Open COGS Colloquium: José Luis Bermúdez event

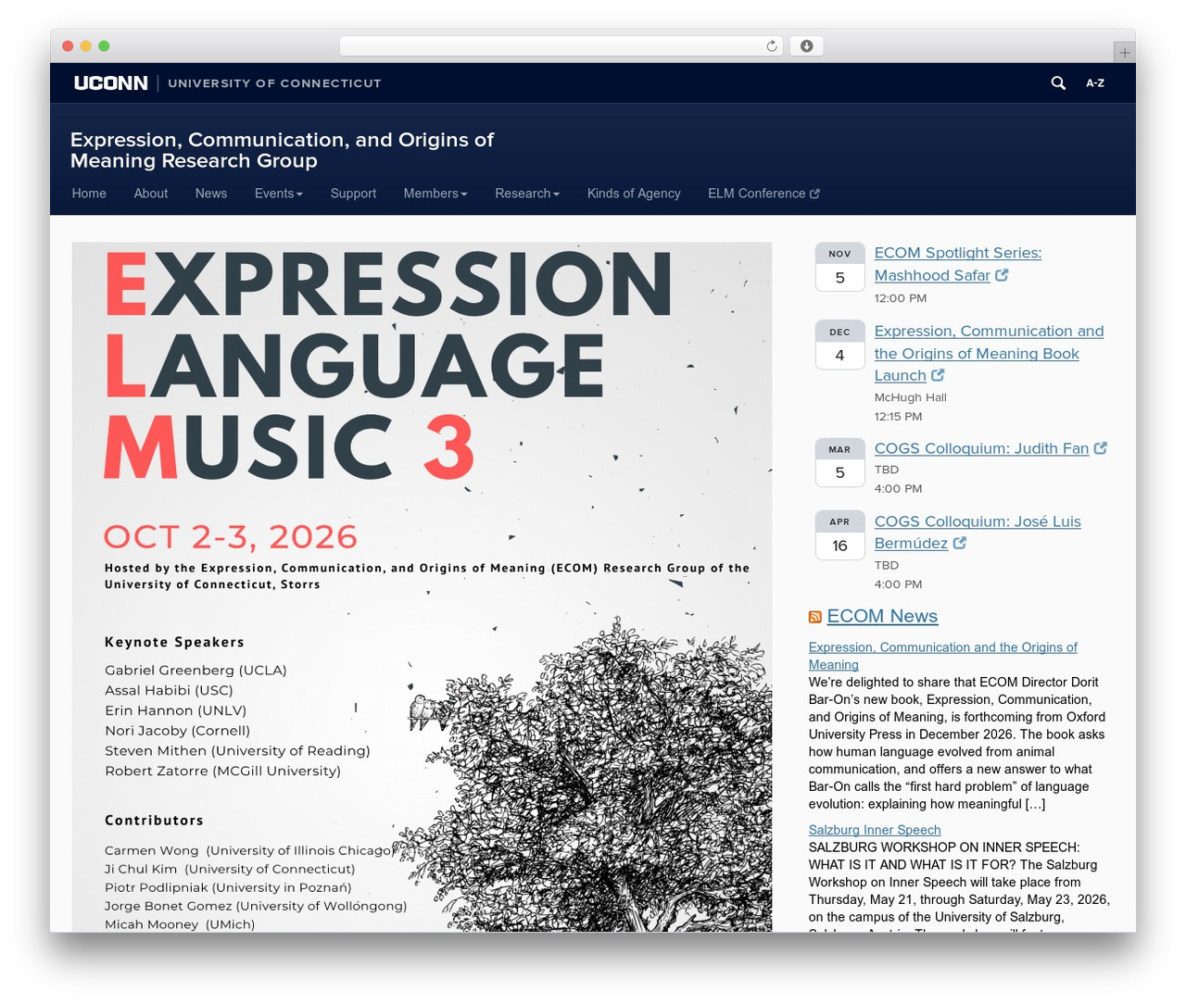(978, 533)
